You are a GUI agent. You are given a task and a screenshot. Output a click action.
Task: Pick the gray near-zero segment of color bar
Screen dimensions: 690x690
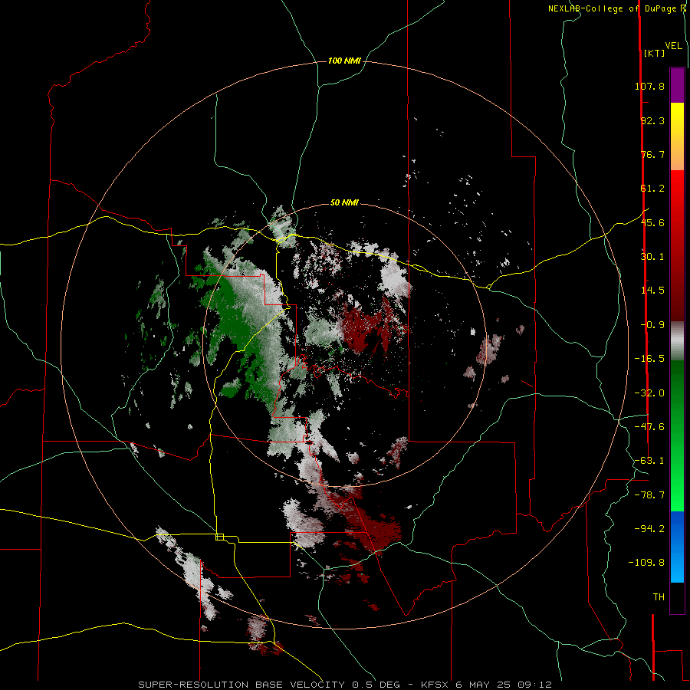point(677,341)
